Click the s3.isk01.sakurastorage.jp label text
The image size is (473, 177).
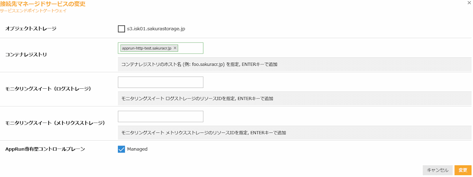(156, 28)
